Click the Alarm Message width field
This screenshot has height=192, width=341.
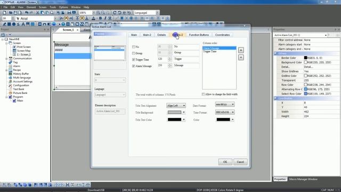163,65
